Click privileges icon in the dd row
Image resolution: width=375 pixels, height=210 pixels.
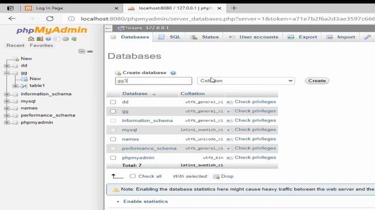pos(229,102)
